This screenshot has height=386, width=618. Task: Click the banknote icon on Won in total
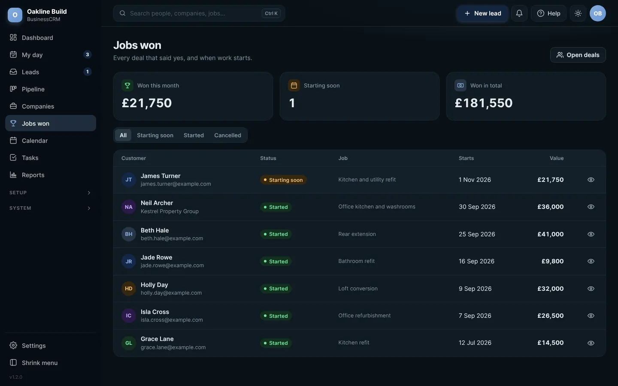460,85
